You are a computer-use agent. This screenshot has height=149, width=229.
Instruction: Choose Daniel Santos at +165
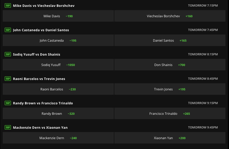coord(169,41)
